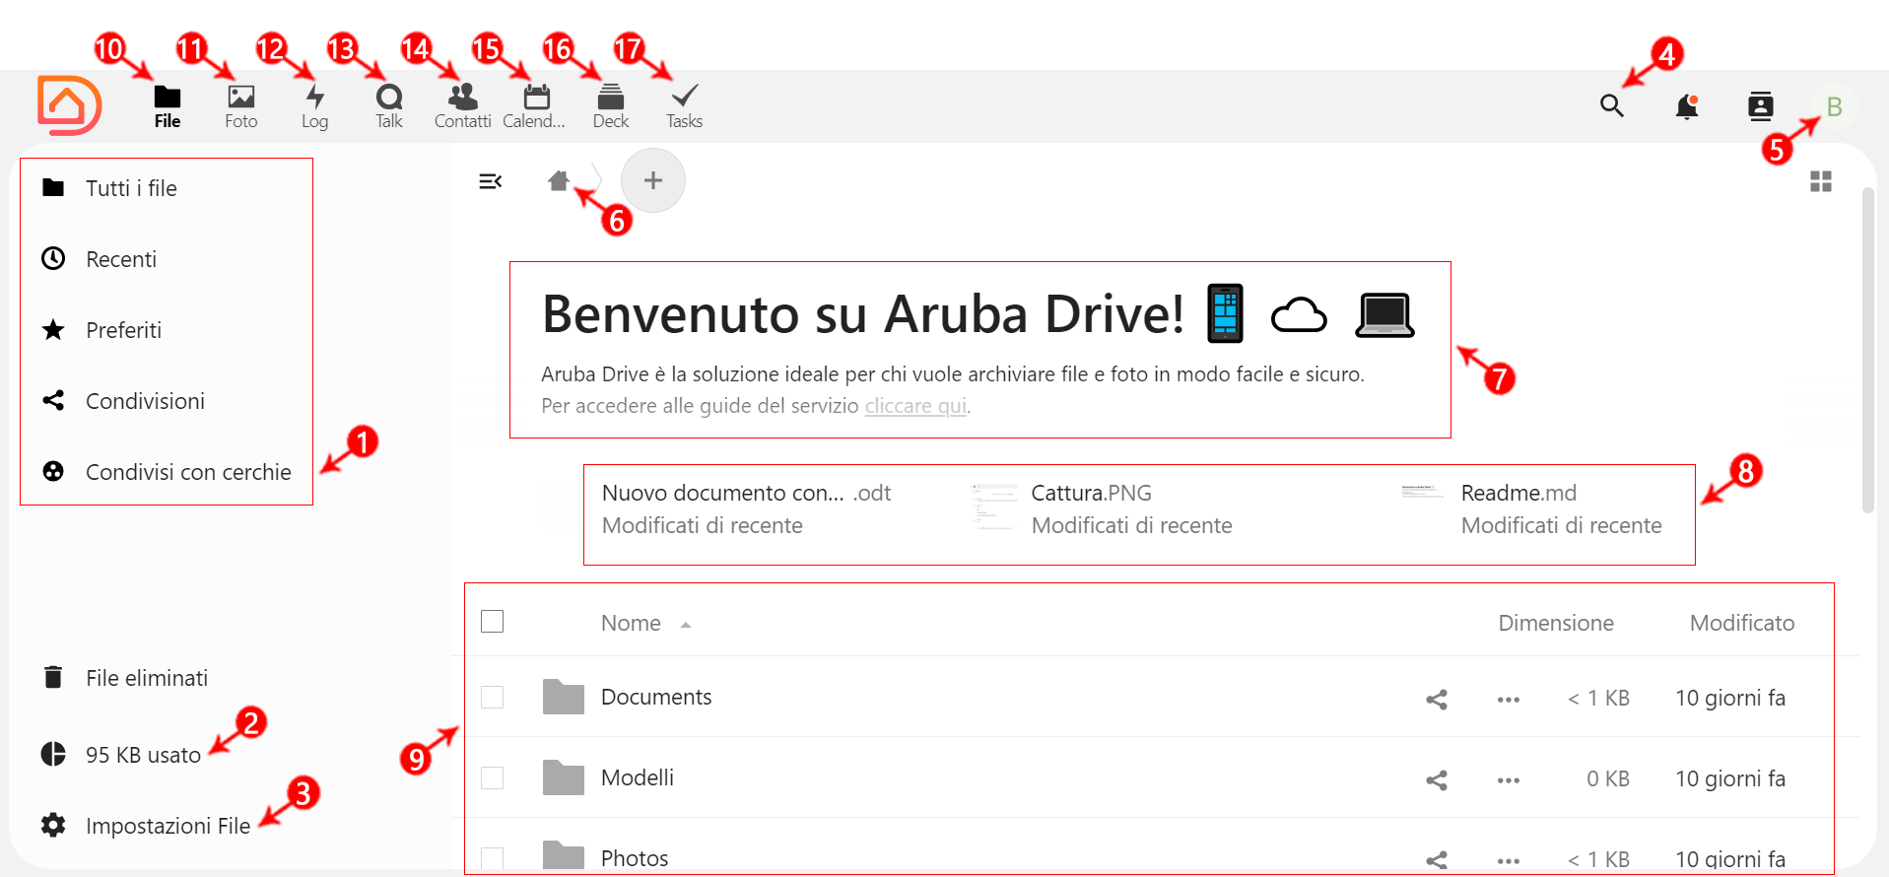Click the Aruba Drive home logo
The height and width of the screenshot is (877, 1889).
(x=69, y=105)
